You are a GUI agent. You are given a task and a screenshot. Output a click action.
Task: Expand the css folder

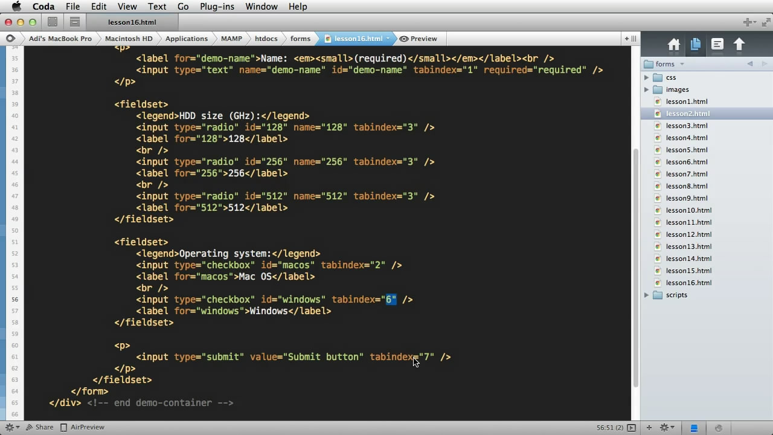646,77
